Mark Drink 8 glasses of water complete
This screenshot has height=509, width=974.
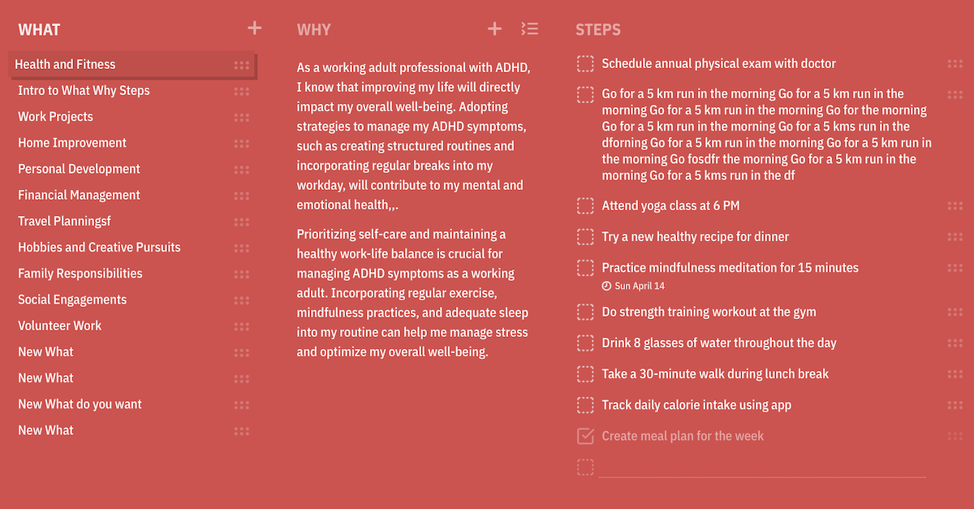[584, 343]
